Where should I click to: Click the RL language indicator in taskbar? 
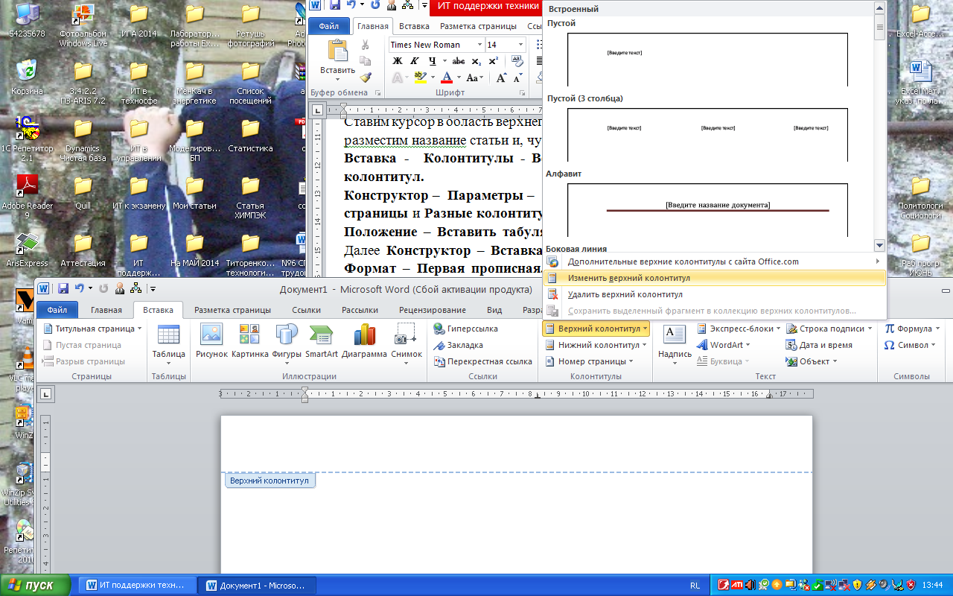(695, 586)
